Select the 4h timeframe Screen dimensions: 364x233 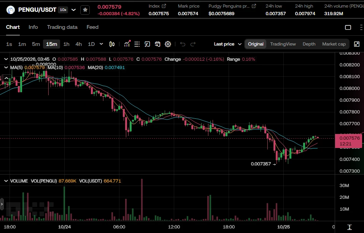(78, 44)
